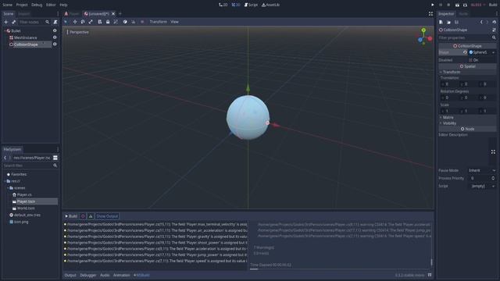500x281 pixels.
Task: Open the Editor menu
Action: 51,5
